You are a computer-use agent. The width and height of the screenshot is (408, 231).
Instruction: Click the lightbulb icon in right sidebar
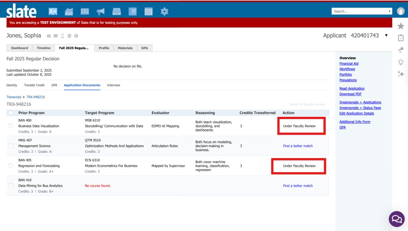coord(400,62)
